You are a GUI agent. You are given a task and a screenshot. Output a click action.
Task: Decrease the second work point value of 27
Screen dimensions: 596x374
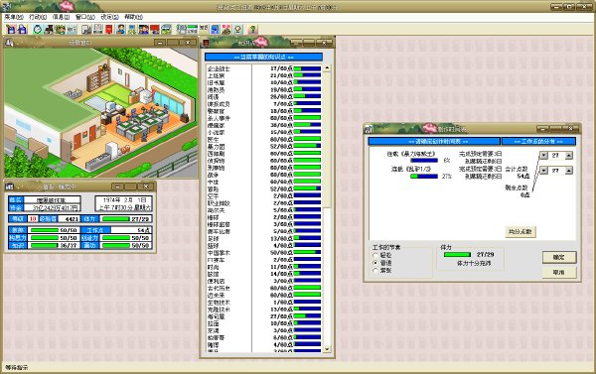click(x=543, y=171)
